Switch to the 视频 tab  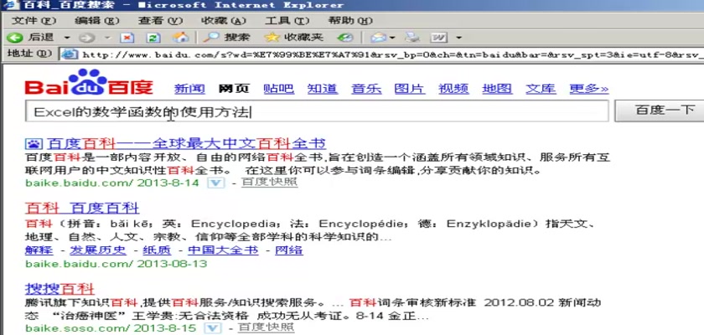click(453, 89)
